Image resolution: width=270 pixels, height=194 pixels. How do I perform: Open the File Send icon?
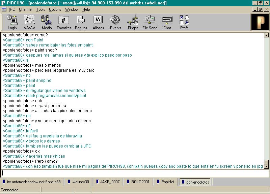point(150,22)
